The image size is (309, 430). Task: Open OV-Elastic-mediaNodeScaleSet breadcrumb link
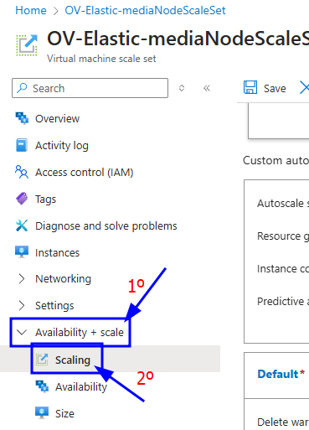tap(145, 10)
